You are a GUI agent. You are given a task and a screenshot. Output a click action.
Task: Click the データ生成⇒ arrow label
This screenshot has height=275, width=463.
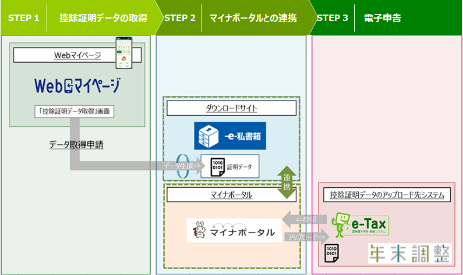(x=182, y=166)
